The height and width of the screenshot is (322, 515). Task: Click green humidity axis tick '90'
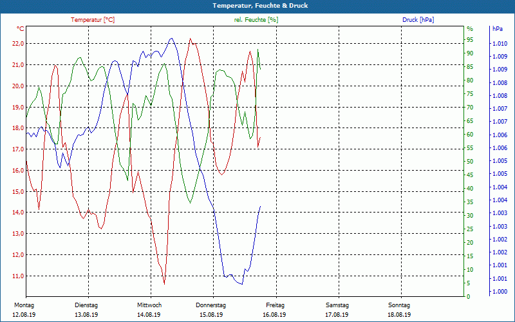pos(470,53)
